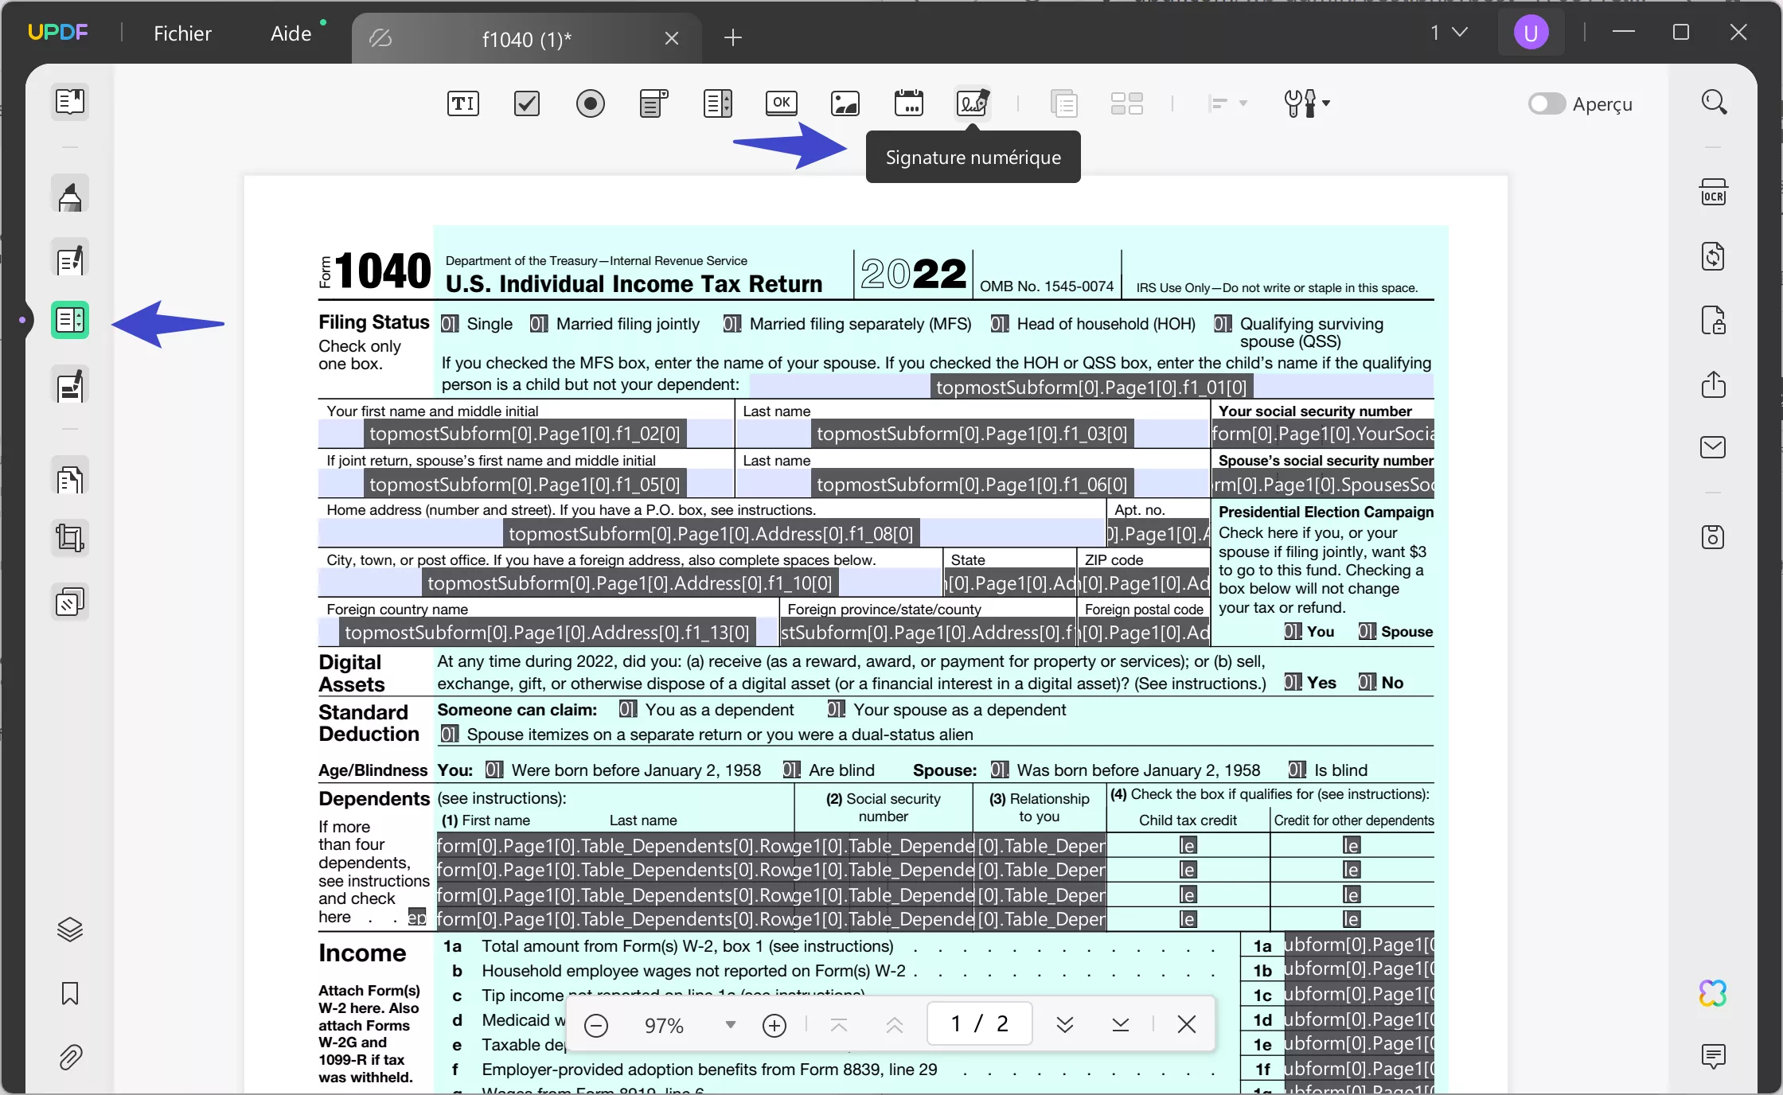The width and height of the screenshot is (1783, 1095).
Task: Insert a date picker field
Action: click(x=908, y=103)
